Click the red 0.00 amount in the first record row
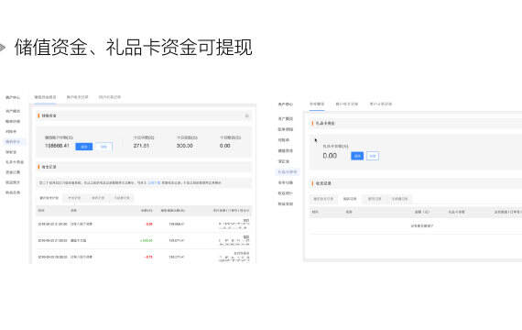 coord(149,224)
